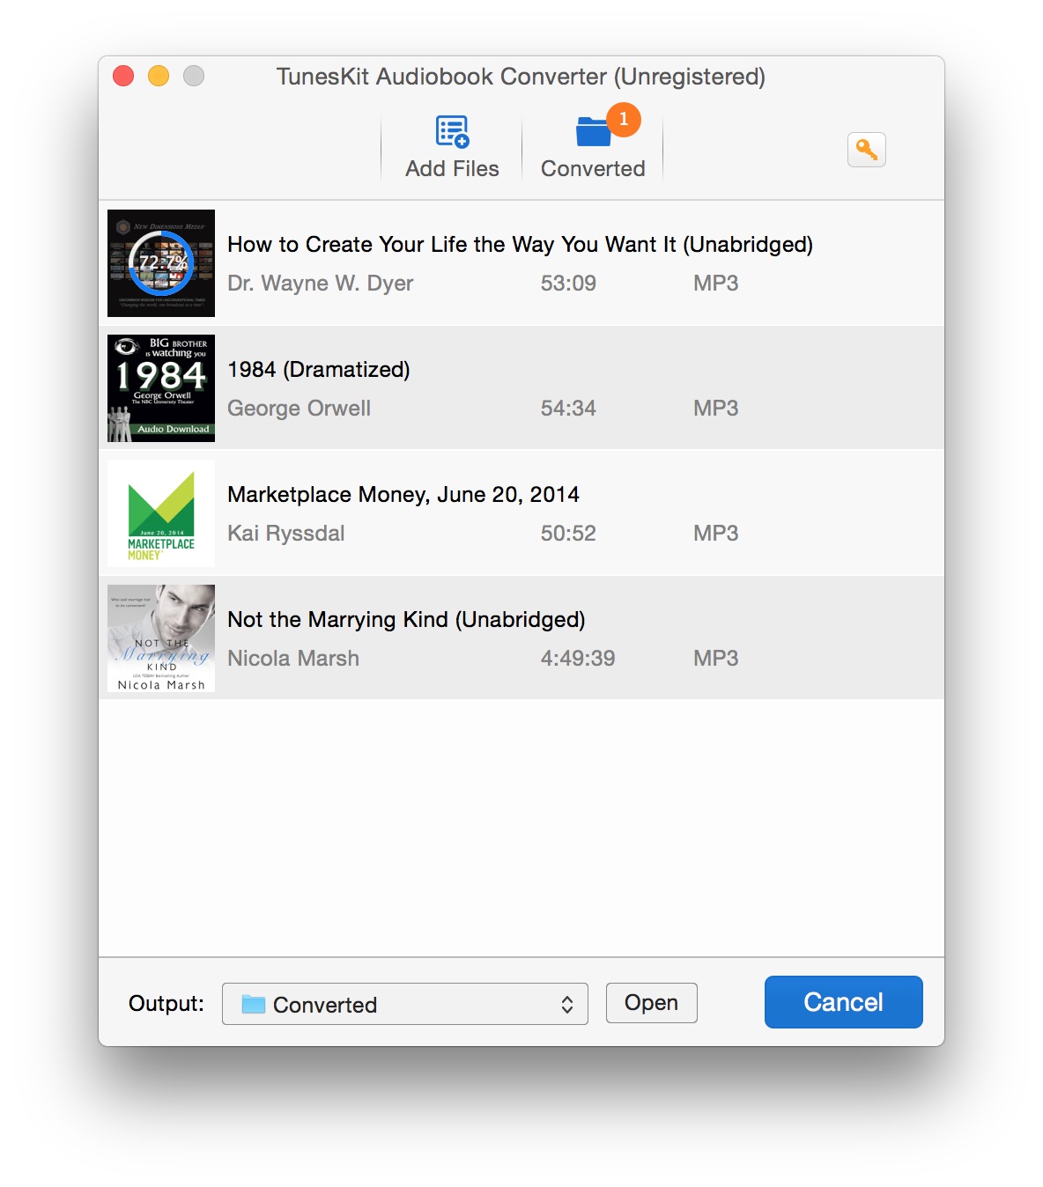Click the orange notification badge
The width and height of the screenshot is (1043, 1187).
[x=624, y=119]
